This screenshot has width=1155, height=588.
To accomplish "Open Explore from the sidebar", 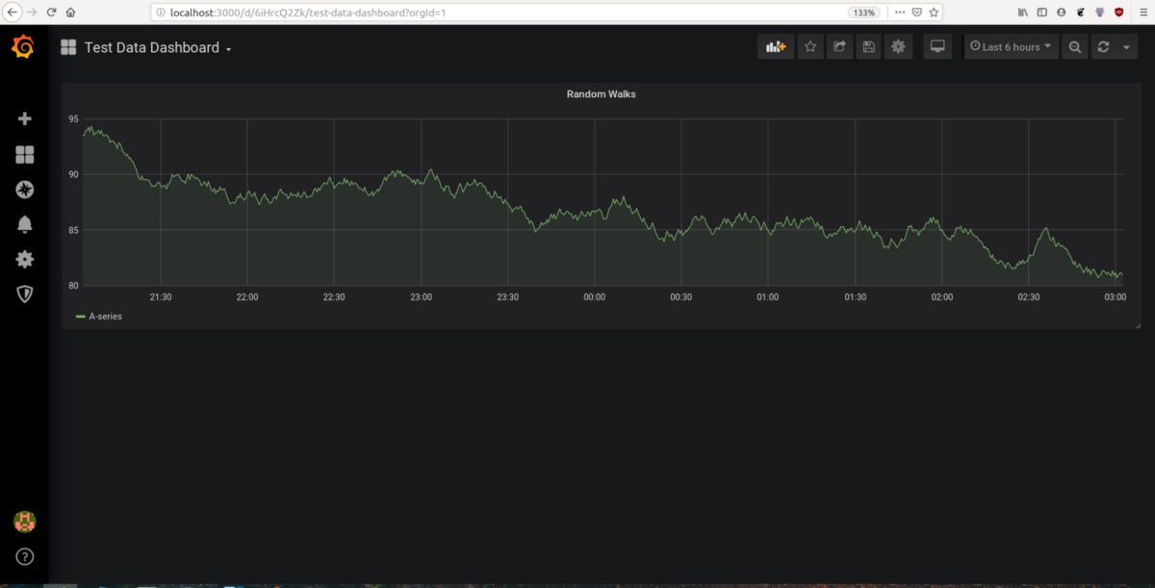I will (x=24, y=190).
